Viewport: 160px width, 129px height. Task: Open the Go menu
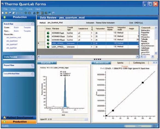tap(21, 9)
